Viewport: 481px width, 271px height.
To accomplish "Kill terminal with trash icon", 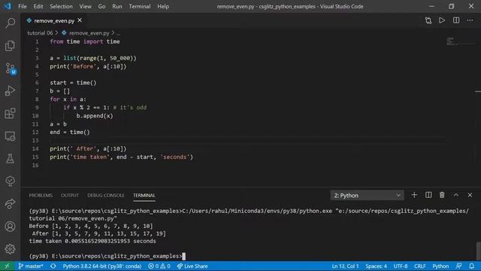I will tap(442, 195).
